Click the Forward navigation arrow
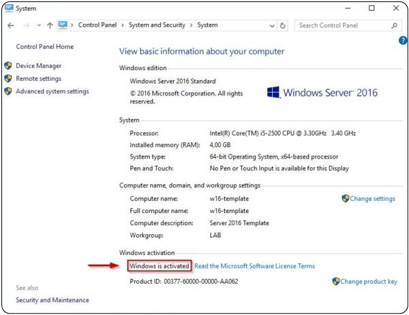Viewport: 409px width, 315px height. [x=27, y=25]
